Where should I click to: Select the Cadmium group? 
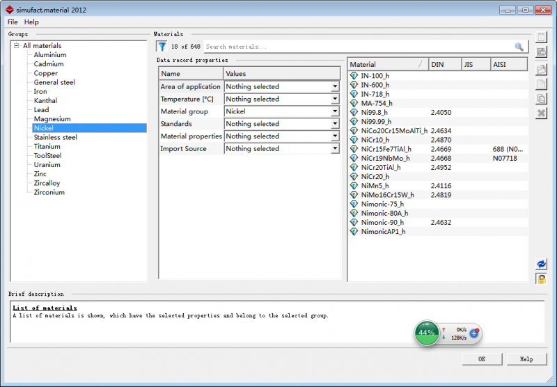tap(49, 64)
